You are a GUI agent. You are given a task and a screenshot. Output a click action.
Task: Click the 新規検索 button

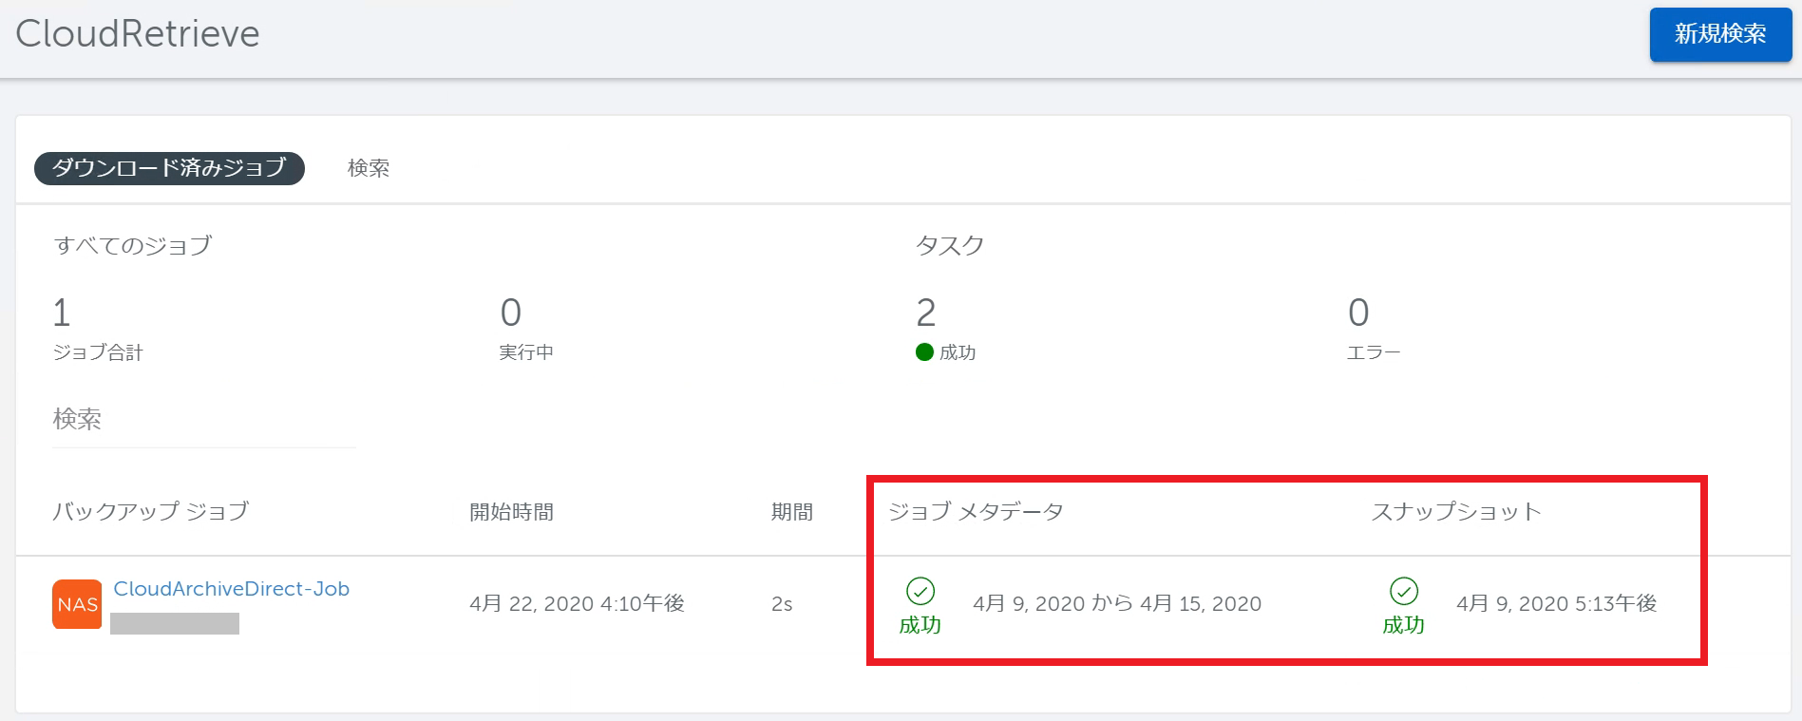coord(1720,34)
